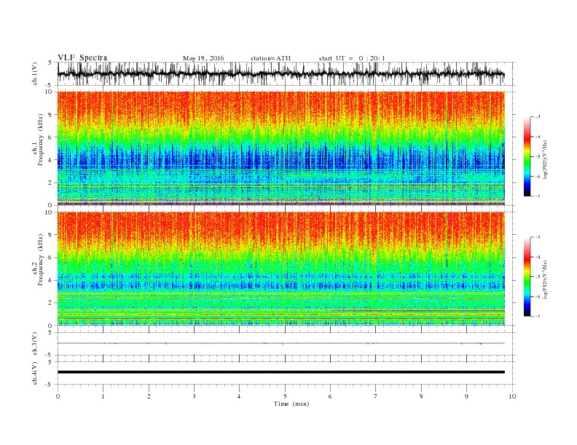Click the ch.1 spectrogram color scale bar
The image size is (577, 445).
[527, 156]
